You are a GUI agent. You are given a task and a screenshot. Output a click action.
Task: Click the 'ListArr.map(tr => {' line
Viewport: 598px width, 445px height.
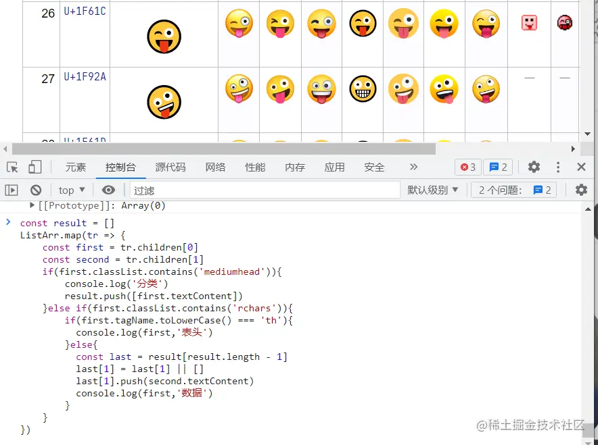pos(73,235)
